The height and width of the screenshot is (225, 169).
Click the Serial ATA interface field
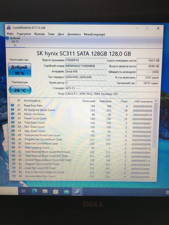point(86,71)
